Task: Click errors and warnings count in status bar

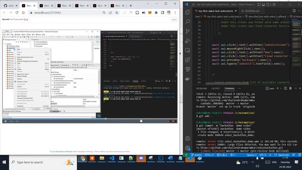Action: (222, 155)
